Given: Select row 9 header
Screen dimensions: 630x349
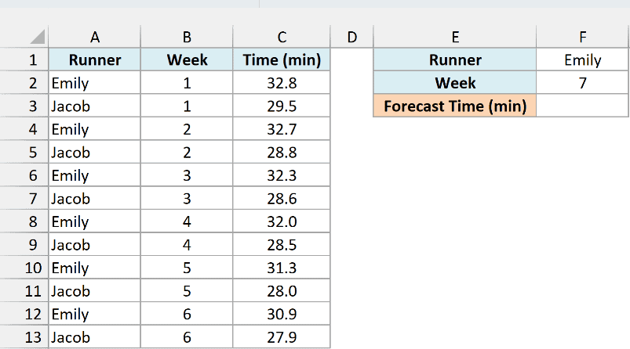Looking at the screenshot, I should (x=24, y=244).
